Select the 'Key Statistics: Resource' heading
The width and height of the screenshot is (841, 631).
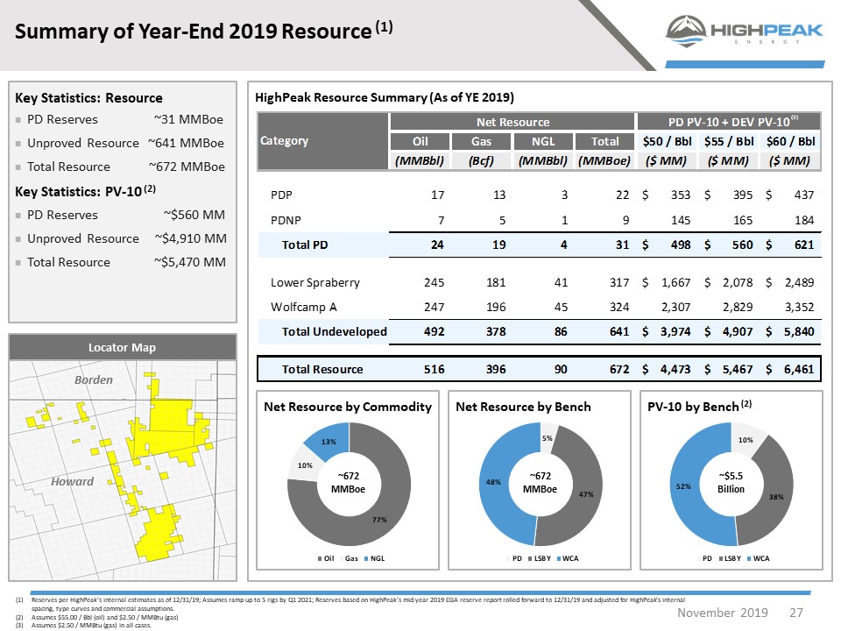click(x=88, y=97)
